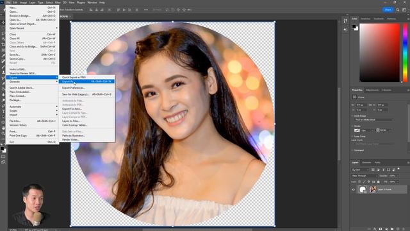Add a layer mask from Layers panel
410x231 pixels.
coord(381,229)
